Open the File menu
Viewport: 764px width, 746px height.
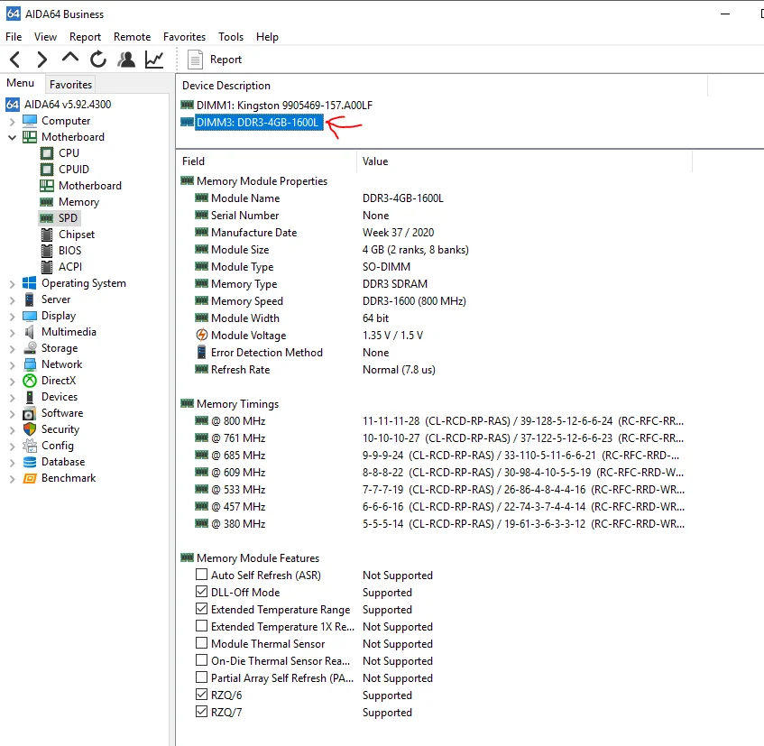pos(14,37)
